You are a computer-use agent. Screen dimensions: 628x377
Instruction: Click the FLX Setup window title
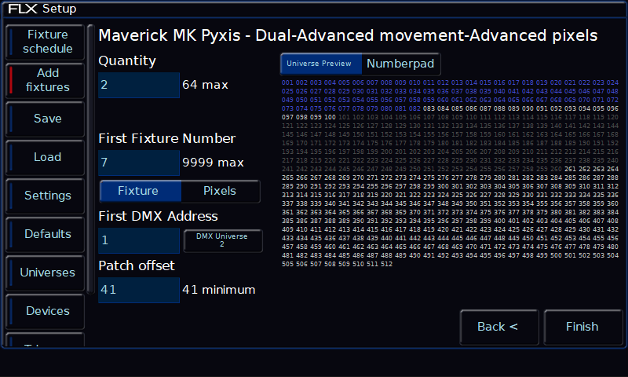pos(42,9)
